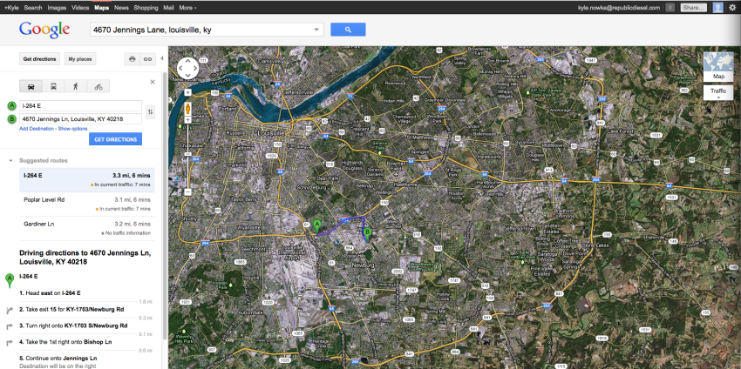Open the settings gear in the top bar
741x369 pixels.
(732, 7)
